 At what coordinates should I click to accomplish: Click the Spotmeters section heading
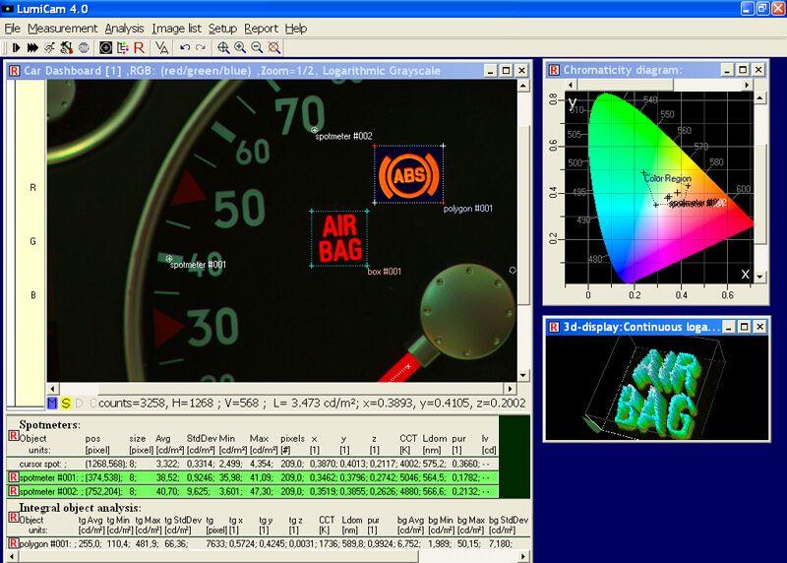pyautogui.click(x=50, y=425)
